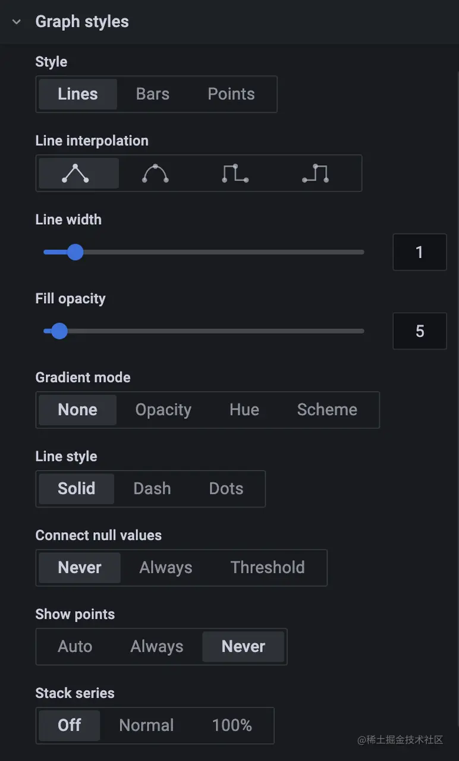Change Line style to Dash
The height and width of the screenshot is (761, 459).
point(152,489)
